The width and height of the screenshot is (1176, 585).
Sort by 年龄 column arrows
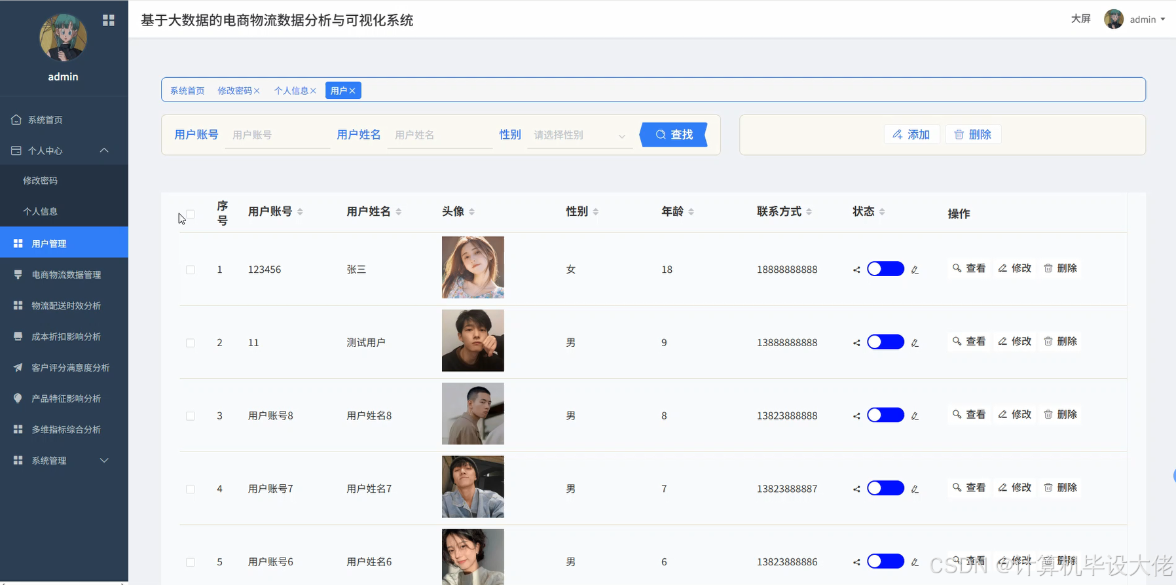691,211
